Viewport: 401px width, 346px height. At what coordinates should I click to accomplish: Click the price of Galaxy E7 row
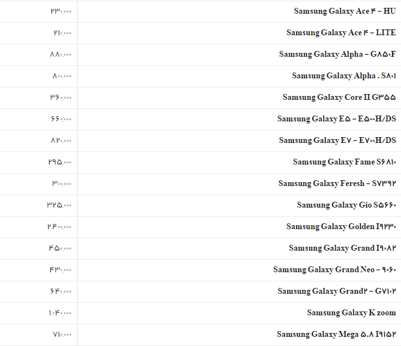point(61,140)
